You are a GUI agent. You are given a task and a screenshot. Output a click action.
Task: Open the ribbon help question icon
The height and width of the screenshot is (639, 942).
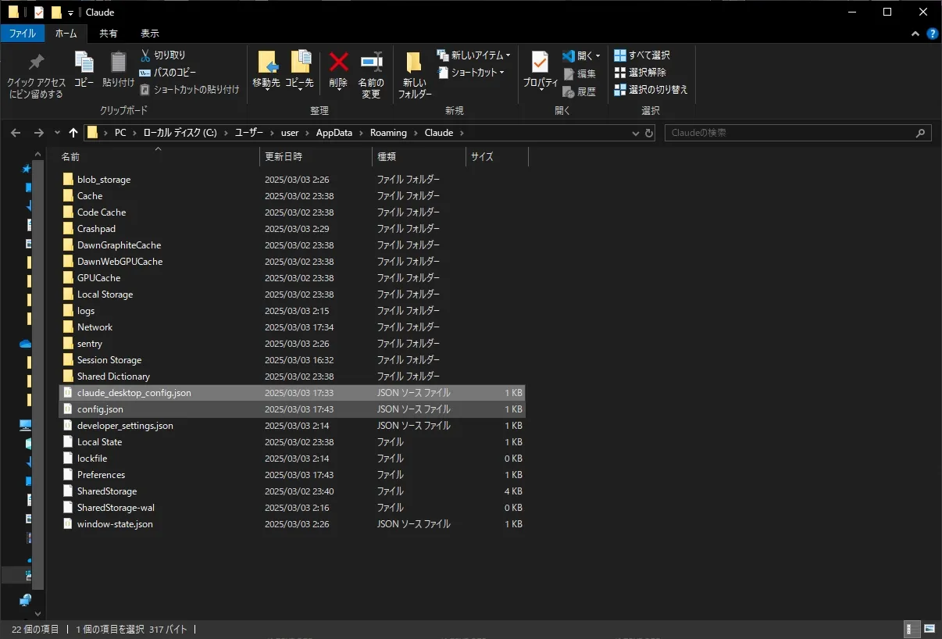click(932, 34)
